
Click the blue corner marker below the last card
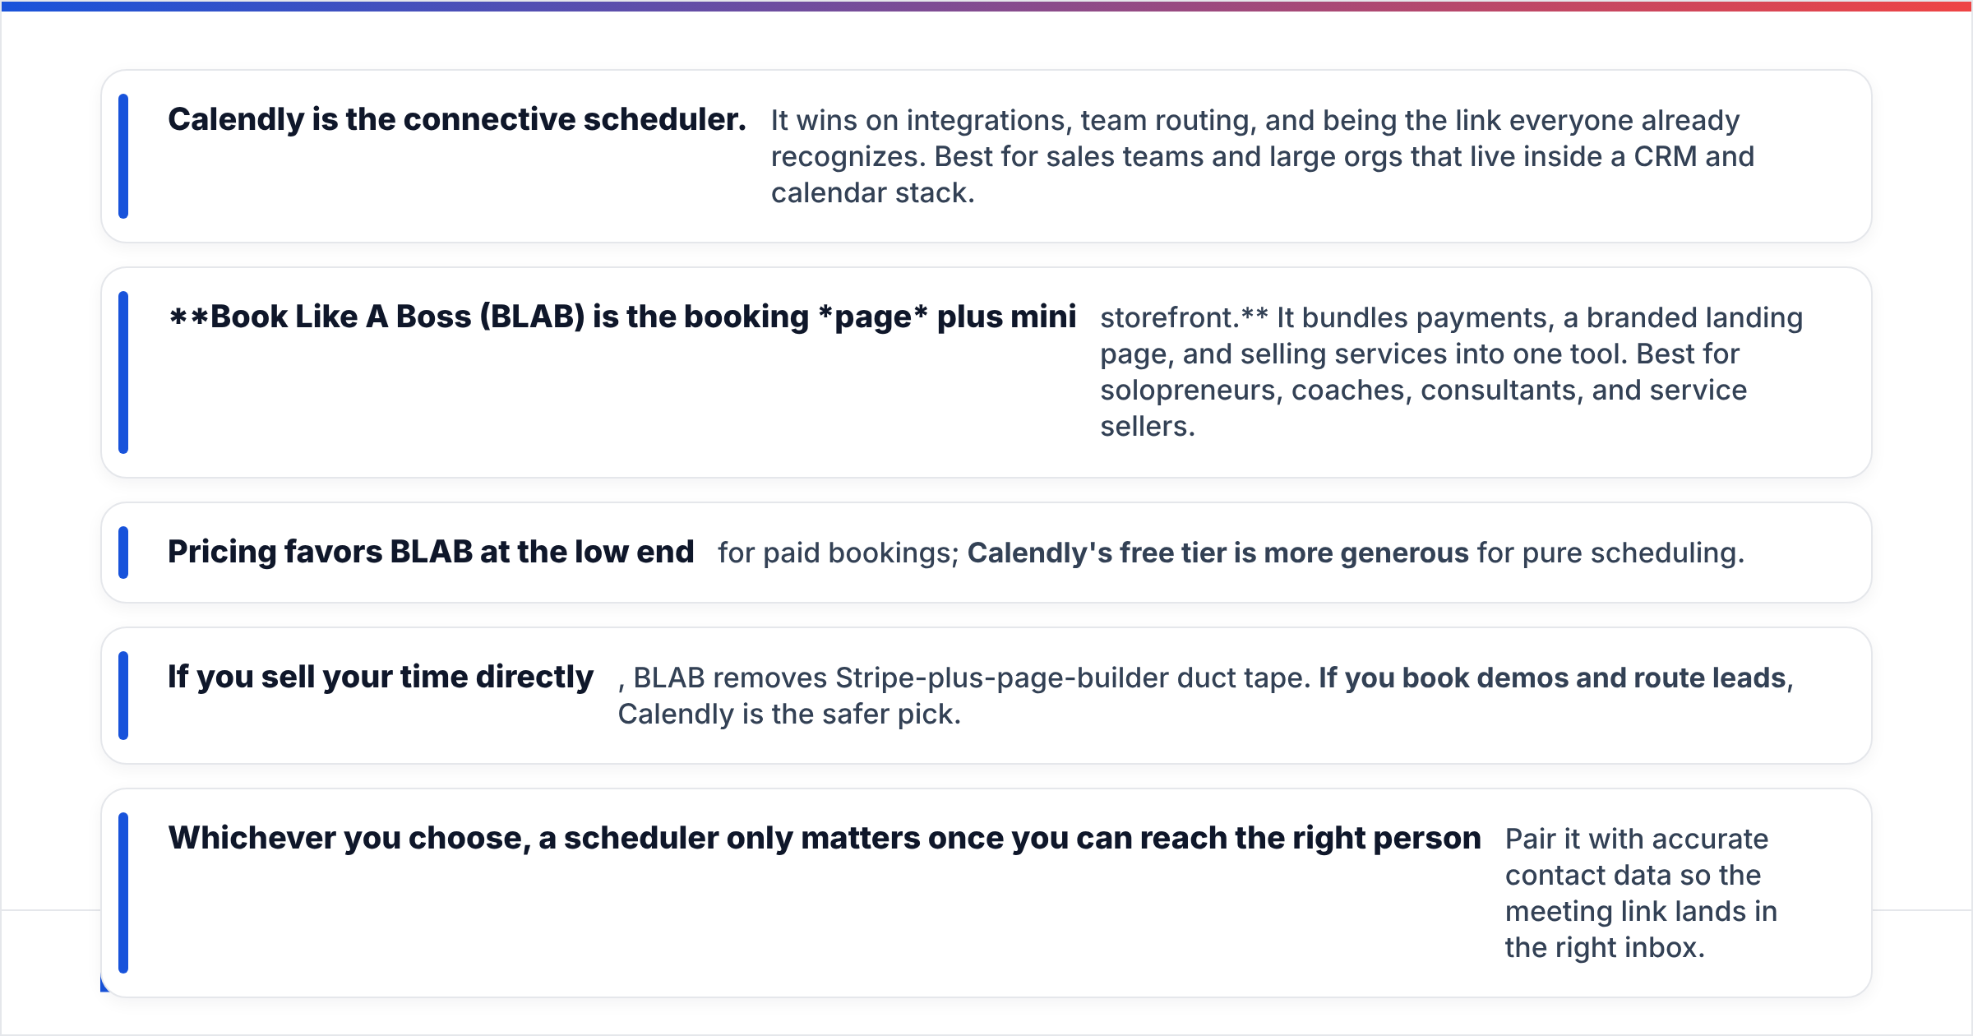coord(104,984)
